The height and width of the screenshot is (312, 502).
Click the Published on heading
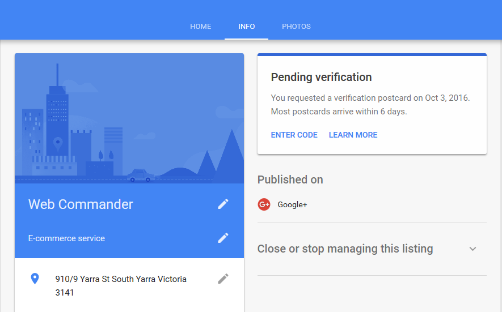[x=290, y=179]
